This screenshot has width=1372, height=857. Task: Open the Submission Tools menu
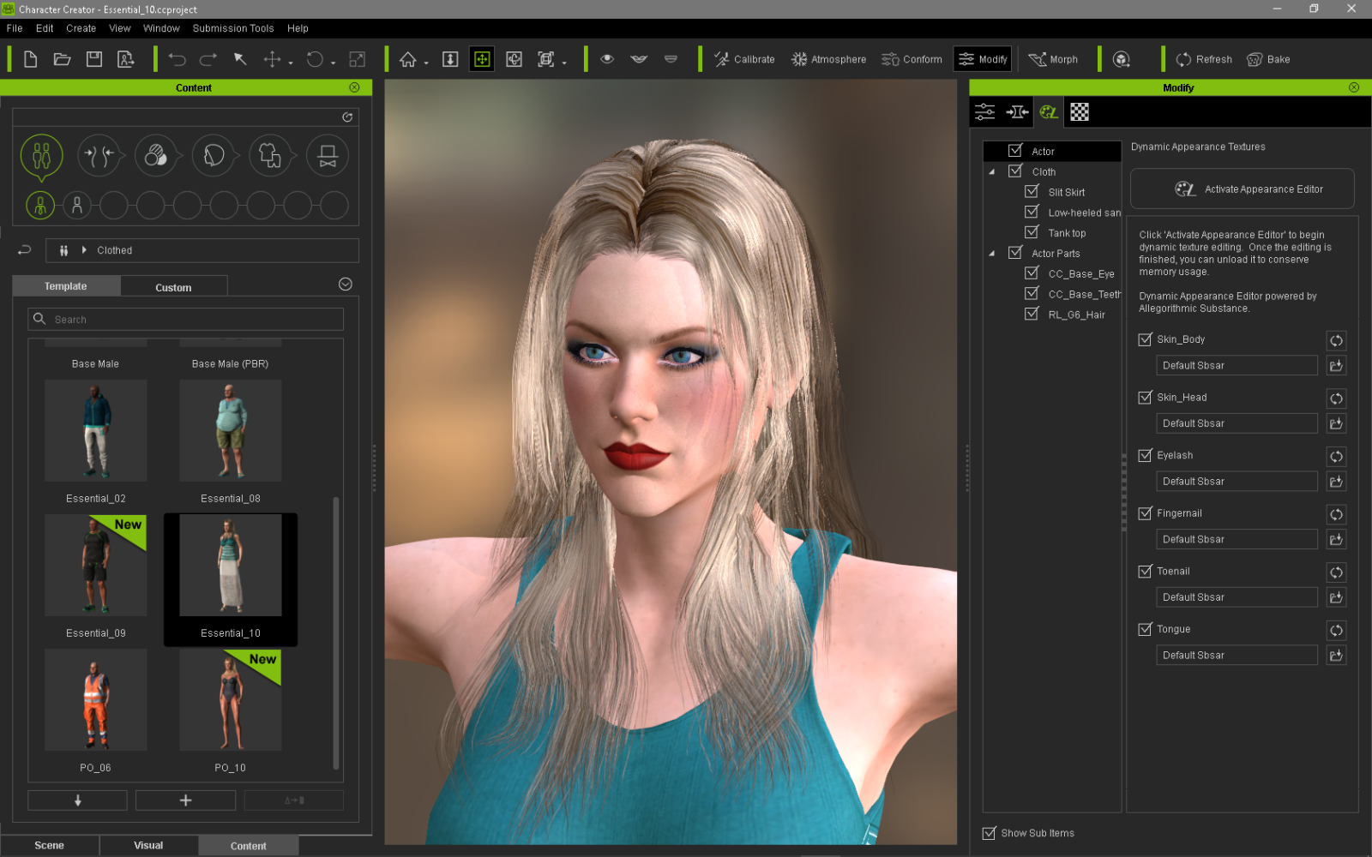point(233,28)
